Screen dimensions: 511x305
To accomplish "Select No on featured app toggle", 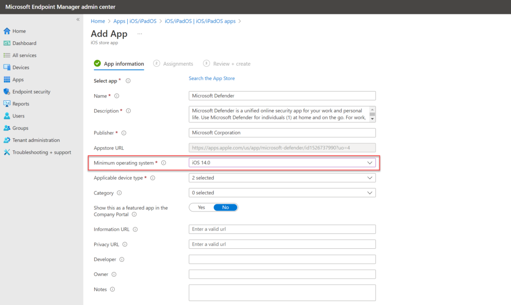I will (x=226, y=207).
